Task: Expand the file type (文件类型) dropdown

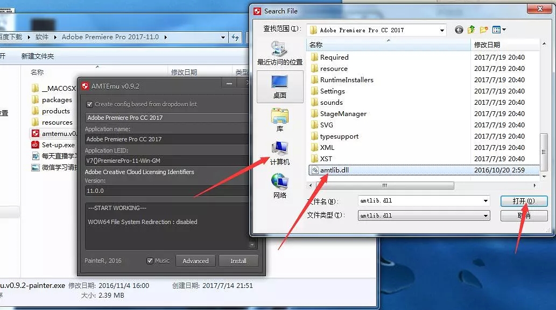Action: (x=485, y=216)
